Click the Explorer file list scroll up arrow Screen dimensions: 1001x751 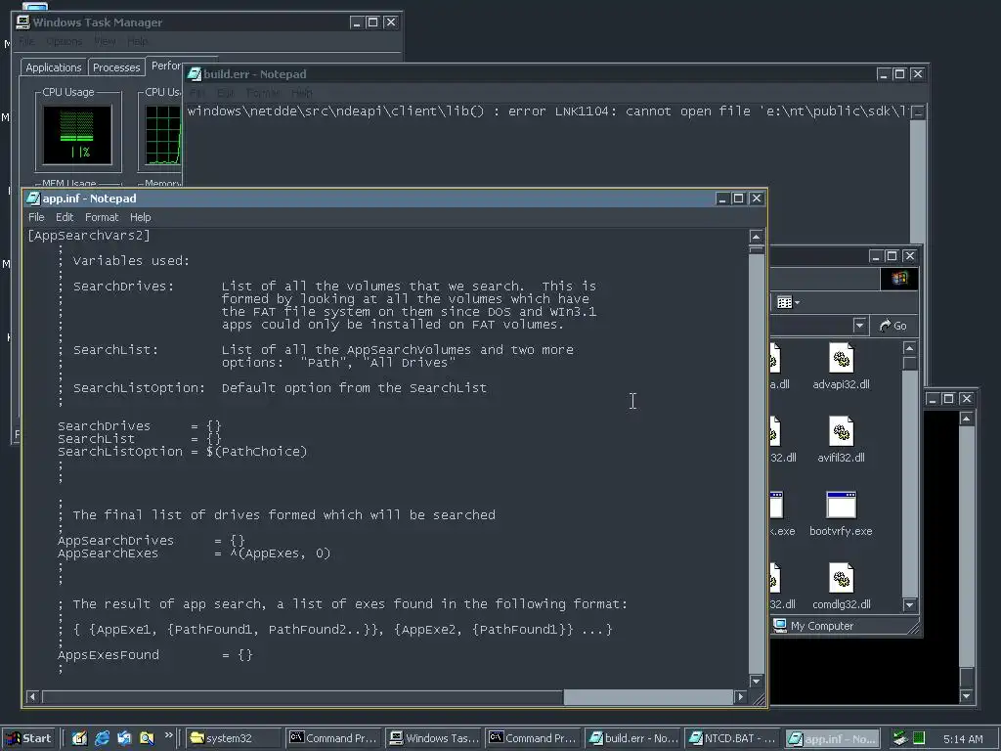pyautogui.click(x=910, y=348)
